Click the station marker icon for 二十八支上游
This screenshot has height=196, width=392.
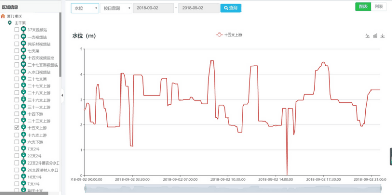pos(24,92)
